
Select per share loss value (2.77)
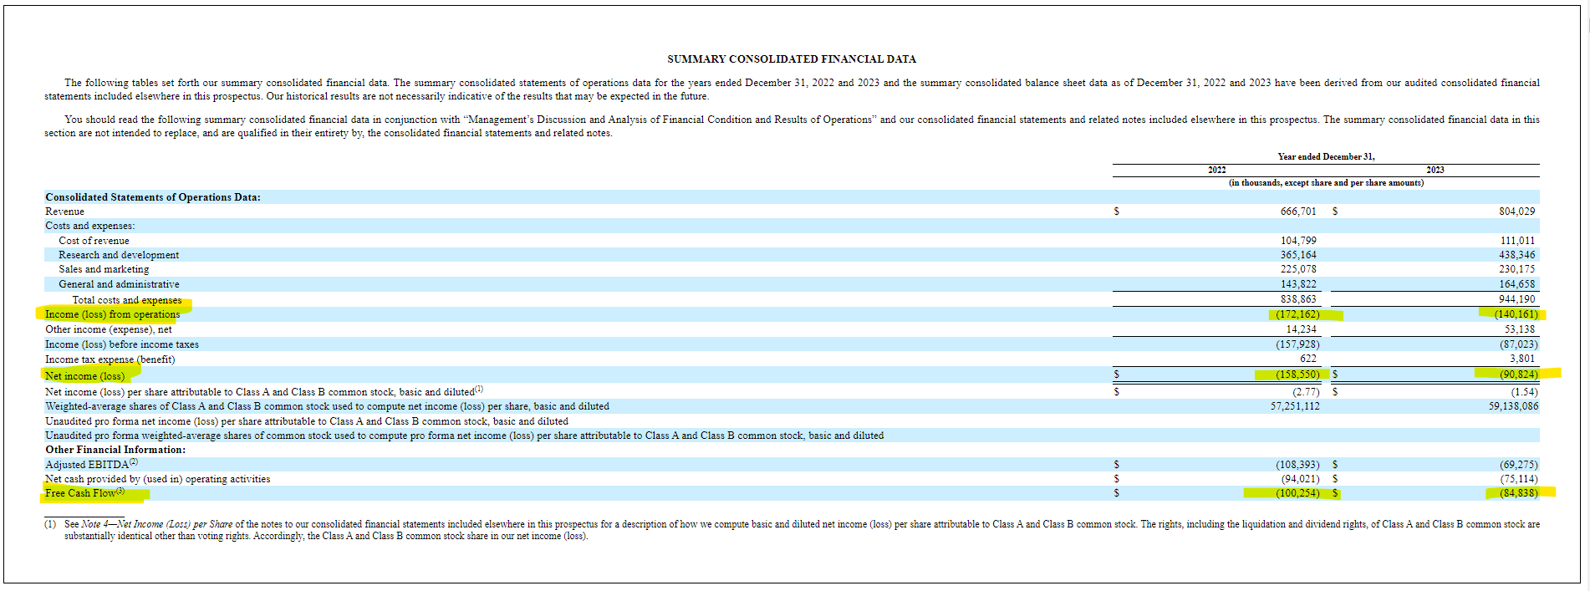pyautogui.click(x=1306, y=392)
